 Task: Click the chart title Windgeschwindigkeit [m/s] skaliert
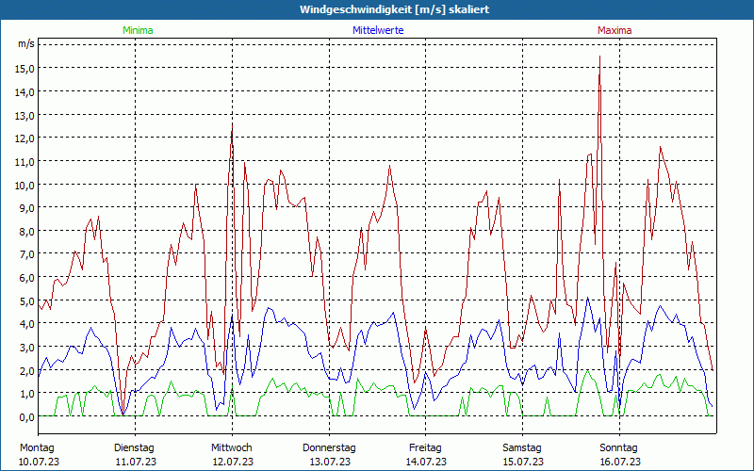(x=377, y=9)
